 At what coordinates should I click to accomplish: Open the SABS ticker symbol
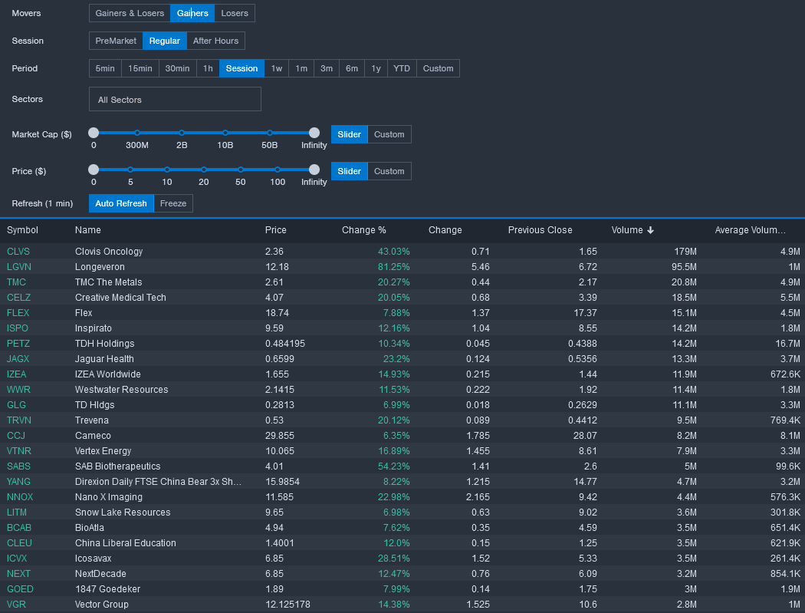pyautogui.click(x=18, y=466)
